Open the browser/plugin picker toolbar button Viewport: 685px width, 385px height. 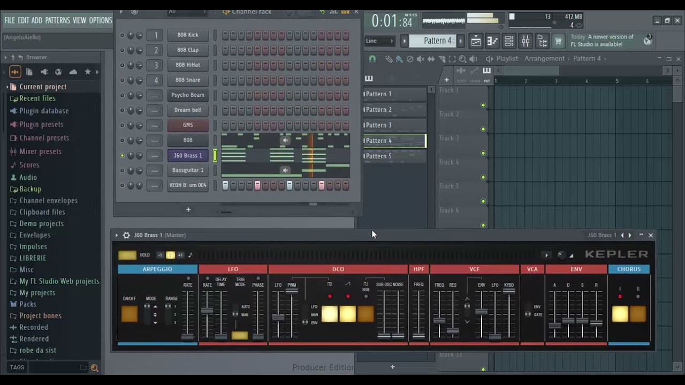tap(542, 41)
